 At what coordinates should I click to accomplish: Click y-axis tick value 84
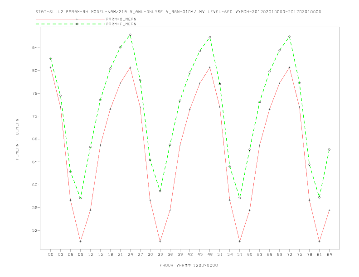tap(35, 48)
